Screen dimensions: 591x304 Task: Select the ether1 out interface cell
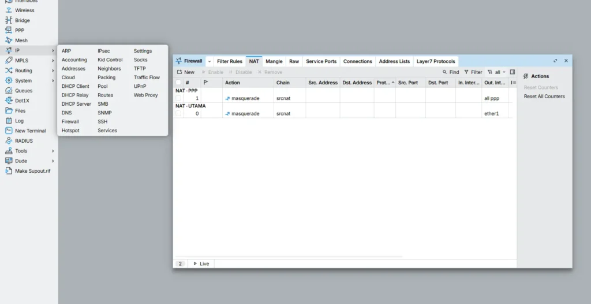[x=495, y=113]
